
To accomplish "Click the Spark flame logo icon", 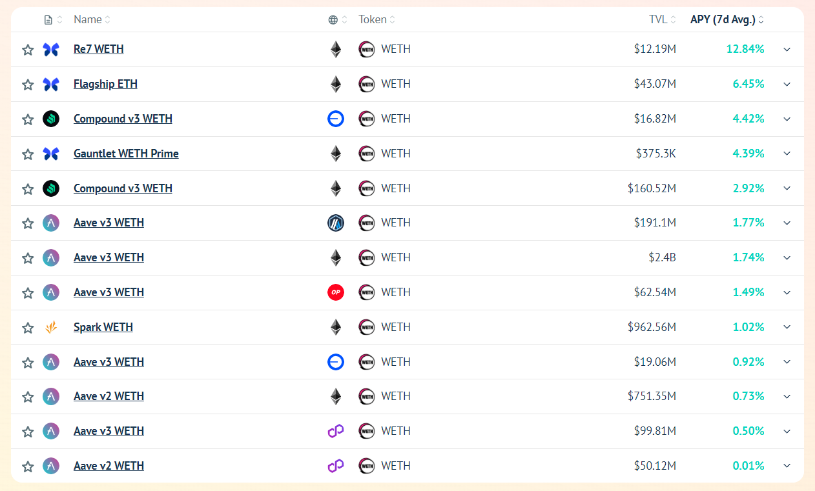I will 51,327.
